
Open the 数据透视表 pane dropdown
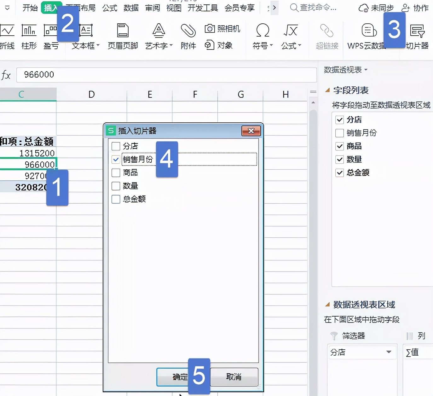(x=366, y=70)
